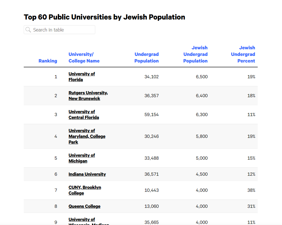The image size is (282, 225).
Task: Click the 35,665 undergrad population cell
Action: (x=152, y=222)
